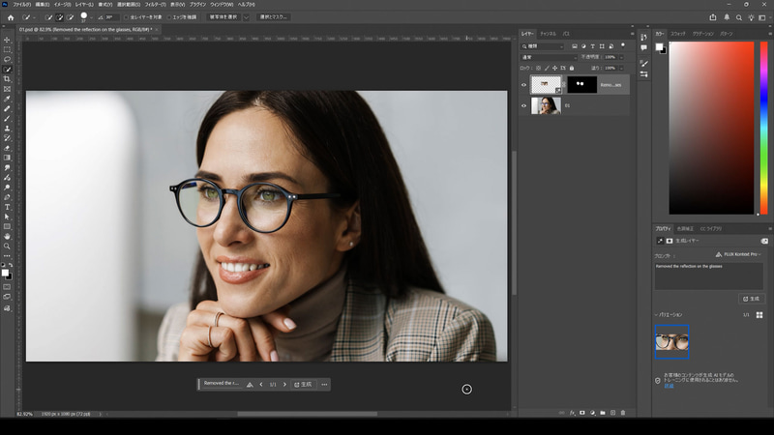Select the Type tool in the toolbar
The width and height of the screenshot is (774, 435).
(8, 207)
